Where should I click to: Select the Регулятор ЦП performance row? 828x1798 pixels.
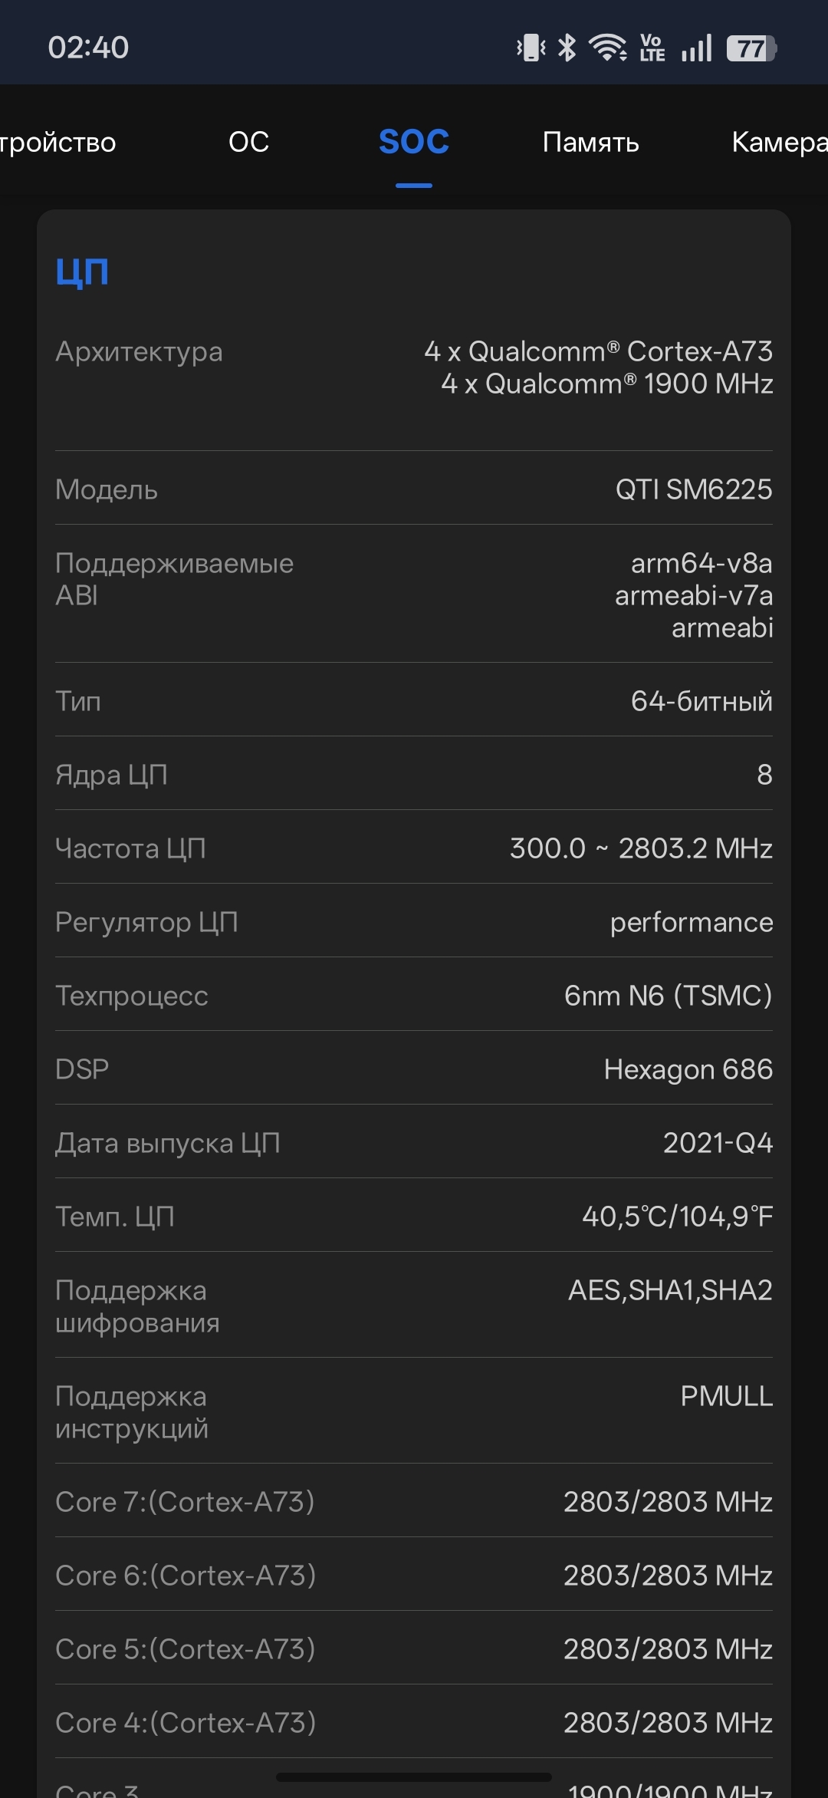(414, 921)
